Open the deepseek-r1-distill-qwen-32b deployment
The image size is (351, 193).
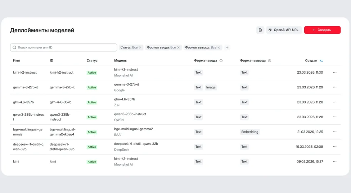[x=28, y=147]
